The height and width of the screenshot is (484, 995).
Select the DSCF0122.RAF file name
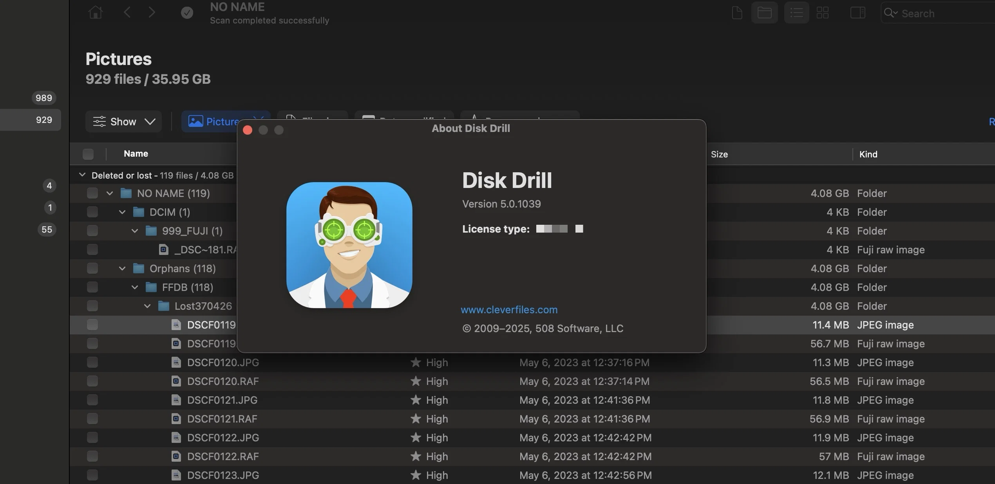(223, 456)
